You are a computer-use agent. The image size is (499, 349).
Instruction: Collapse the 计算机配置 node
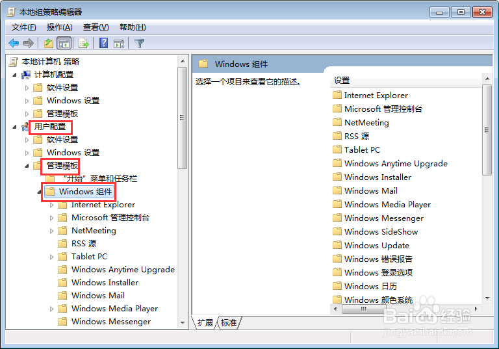pyautogui.click(x=14, y=75)
